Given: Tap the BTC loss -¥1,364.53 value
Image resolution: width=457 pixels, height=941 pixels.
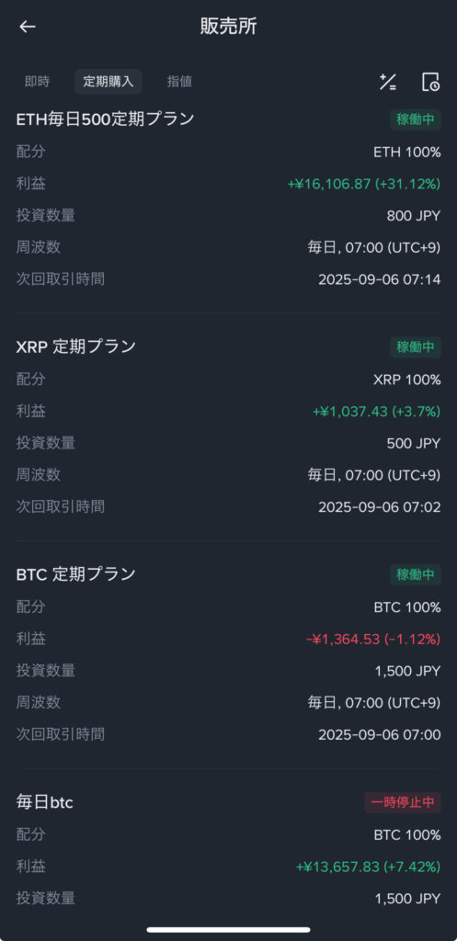Looking at the screenshot, I should coord(373,640).
